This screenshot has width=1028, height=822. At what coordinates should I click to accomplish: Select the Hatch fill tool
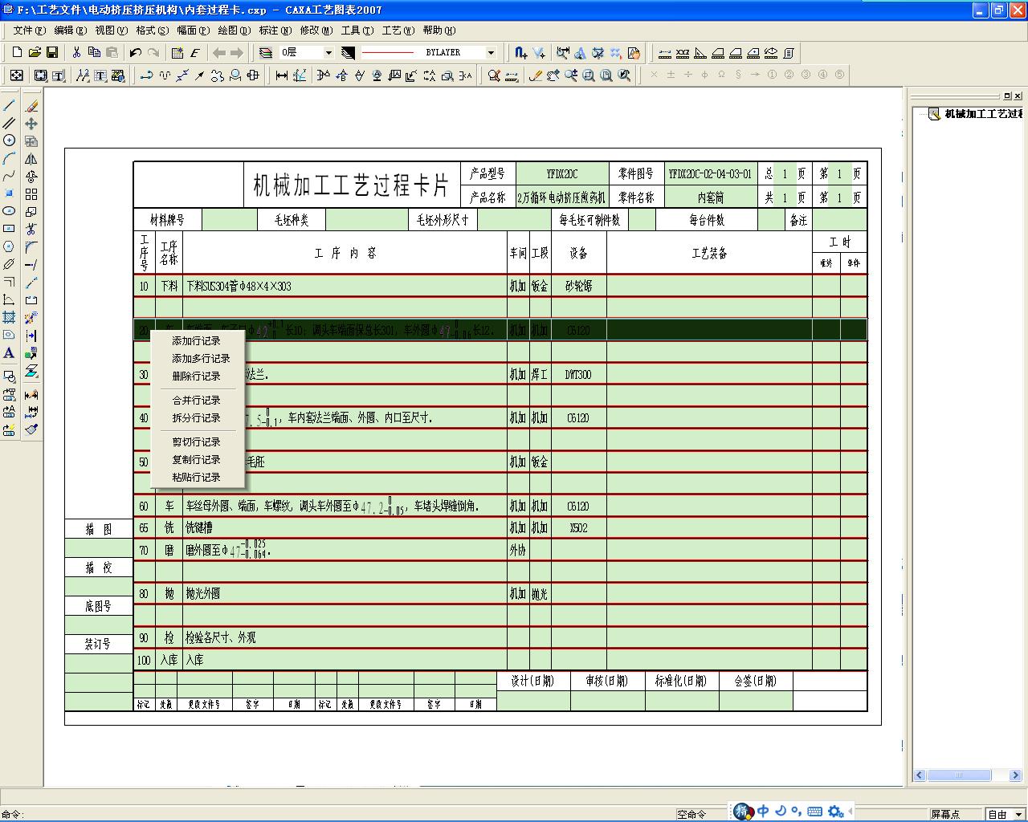tap(10, 317)
